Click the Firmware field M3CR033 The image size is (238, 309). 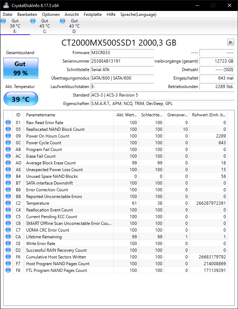(x=122, y=53)
